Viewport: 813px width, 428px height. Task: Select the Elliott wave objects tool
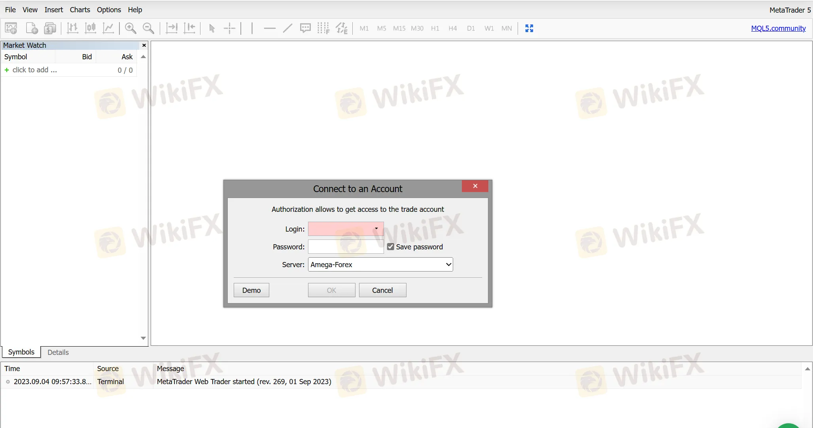click(x=342, y=28)
